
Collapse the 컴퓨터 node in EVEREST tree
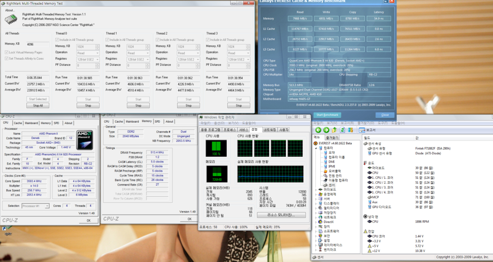317,148
